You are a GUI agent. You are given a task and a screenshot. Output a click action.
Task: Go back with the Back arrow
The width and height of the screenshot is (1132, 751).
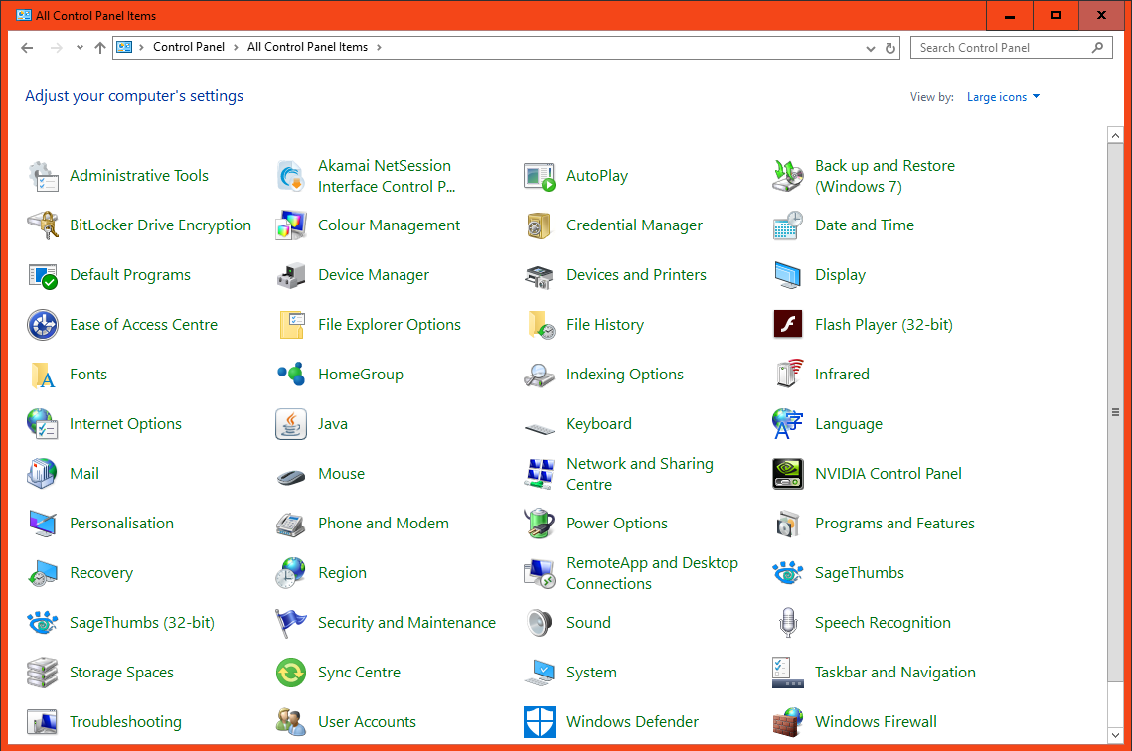[28, 48]
